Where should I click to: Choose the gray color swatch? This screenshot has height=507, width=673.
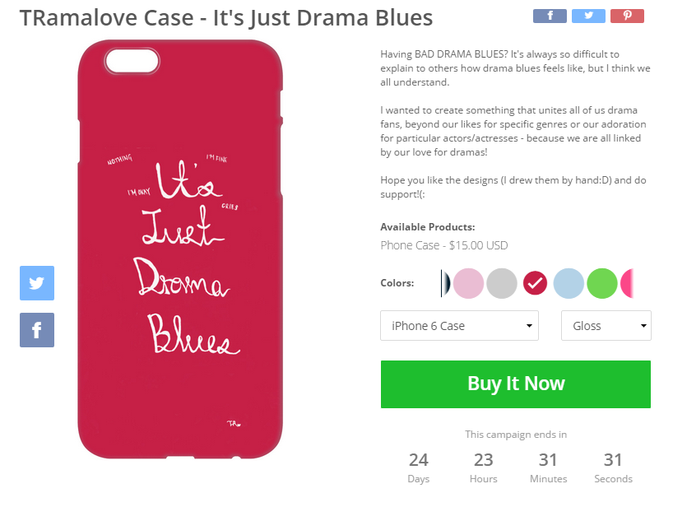(x=502, y=283)
